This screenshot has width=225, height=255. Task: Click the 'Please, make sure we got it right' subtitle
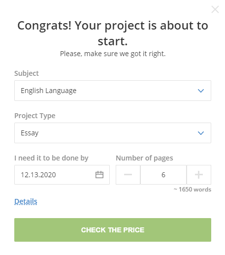(113, 54)
